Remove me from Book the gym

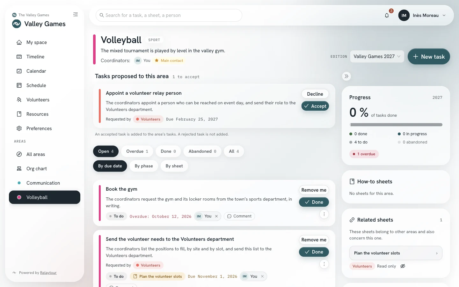314,190
